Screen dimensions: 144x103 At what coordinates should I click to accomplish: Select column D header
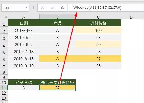(x=131, y=17)
